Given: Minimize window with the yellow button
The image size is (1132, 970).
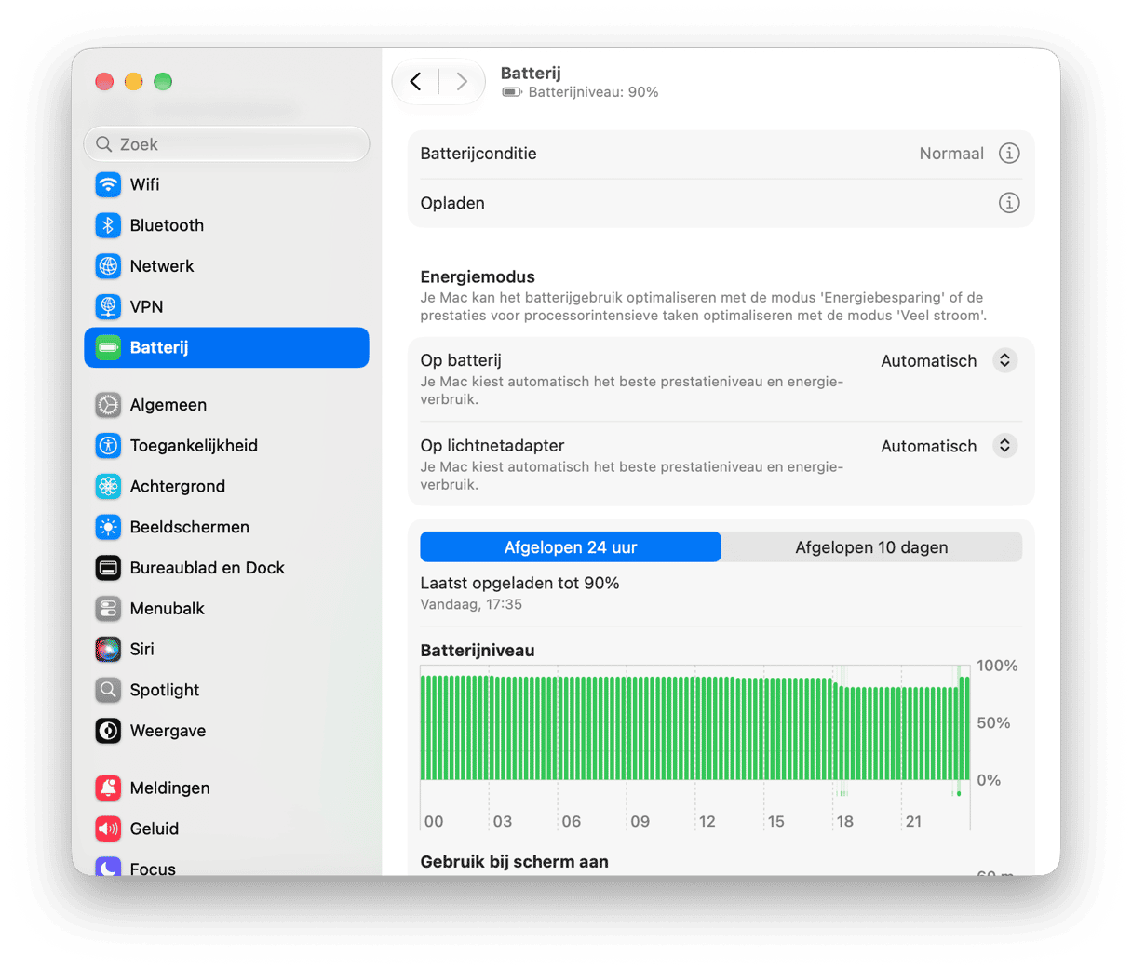Looking at the screenshot, I should click(x=133, y=82).
